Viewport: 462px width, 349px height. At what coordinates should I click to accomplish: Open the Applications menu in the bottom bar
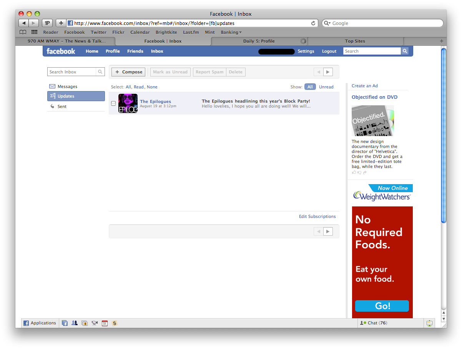coord(40,323)
